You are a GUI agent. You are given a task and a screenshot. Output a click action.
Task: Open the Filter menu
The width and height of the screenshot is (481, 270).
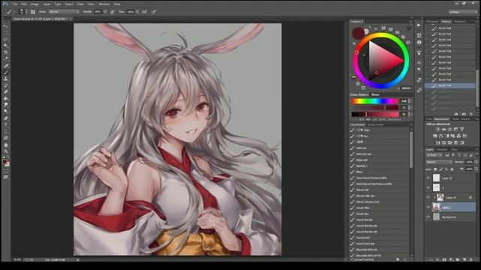pyautogui.click(x=80, y=4)
